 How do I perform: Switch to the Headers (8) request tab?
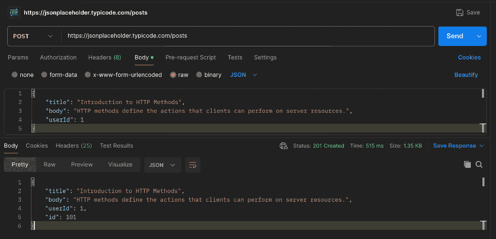pyautogui.click(x=105, y=58)
